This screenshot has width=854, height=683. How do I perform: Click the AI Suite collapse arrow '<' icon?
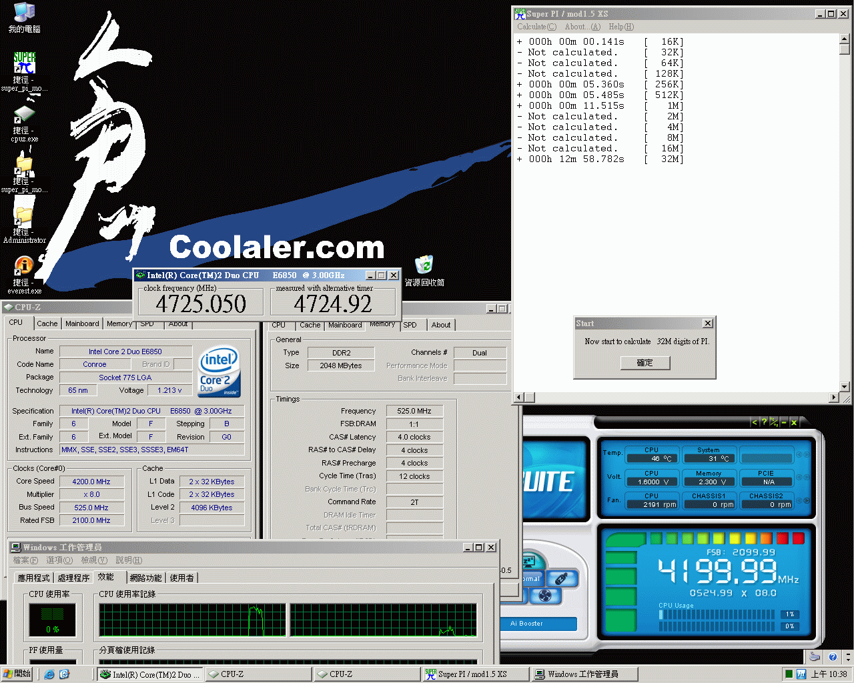click(755, 422)
